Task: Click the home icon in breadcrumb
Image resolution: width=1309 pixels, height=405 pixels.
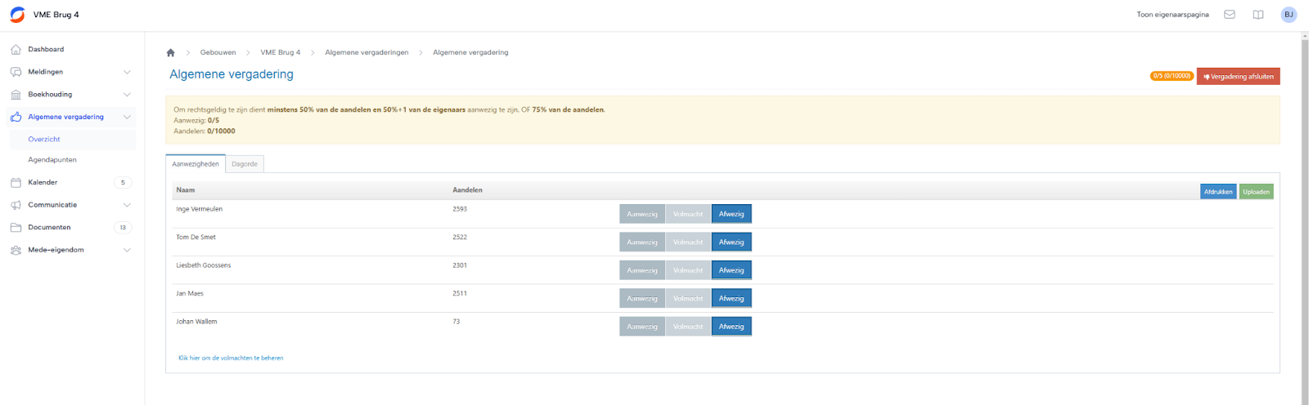Action: tap(170, 52)
